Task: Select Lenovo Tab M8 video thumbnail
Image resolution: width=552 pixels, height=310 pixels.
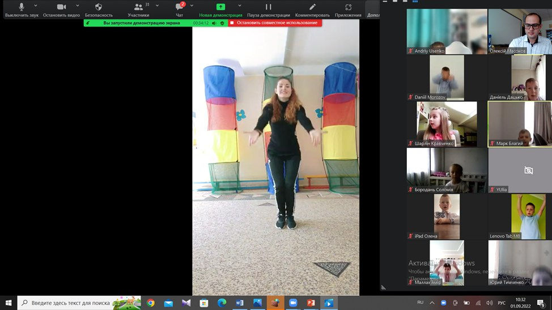Action: click(x=520, y=217)
